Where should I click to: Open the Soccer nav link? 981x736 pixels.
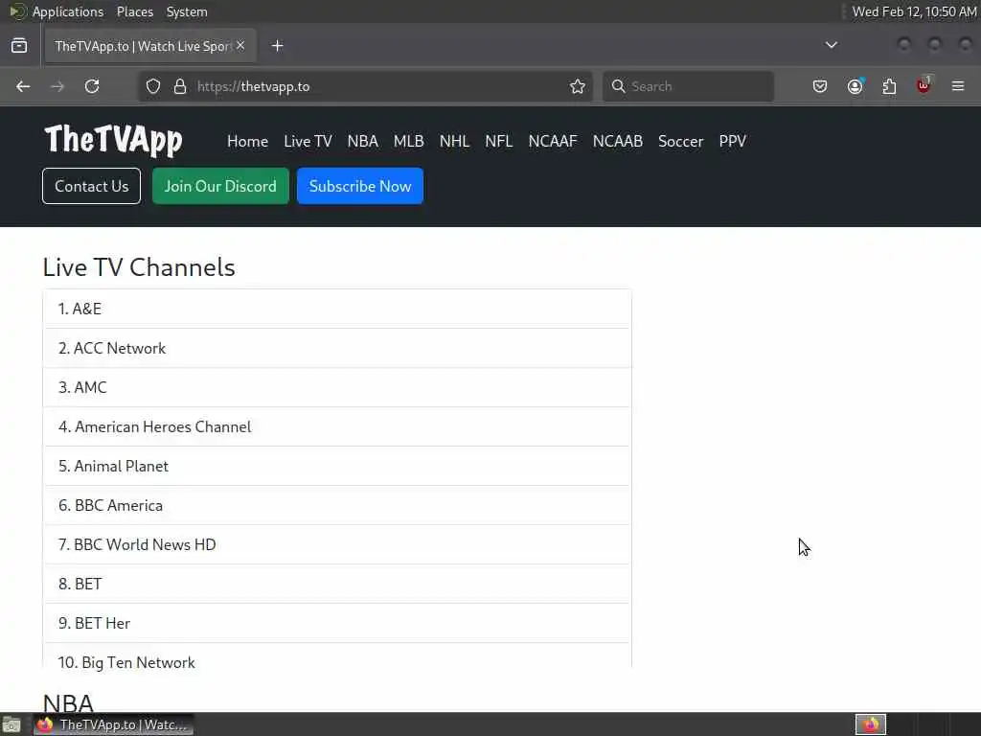[681, 142]
